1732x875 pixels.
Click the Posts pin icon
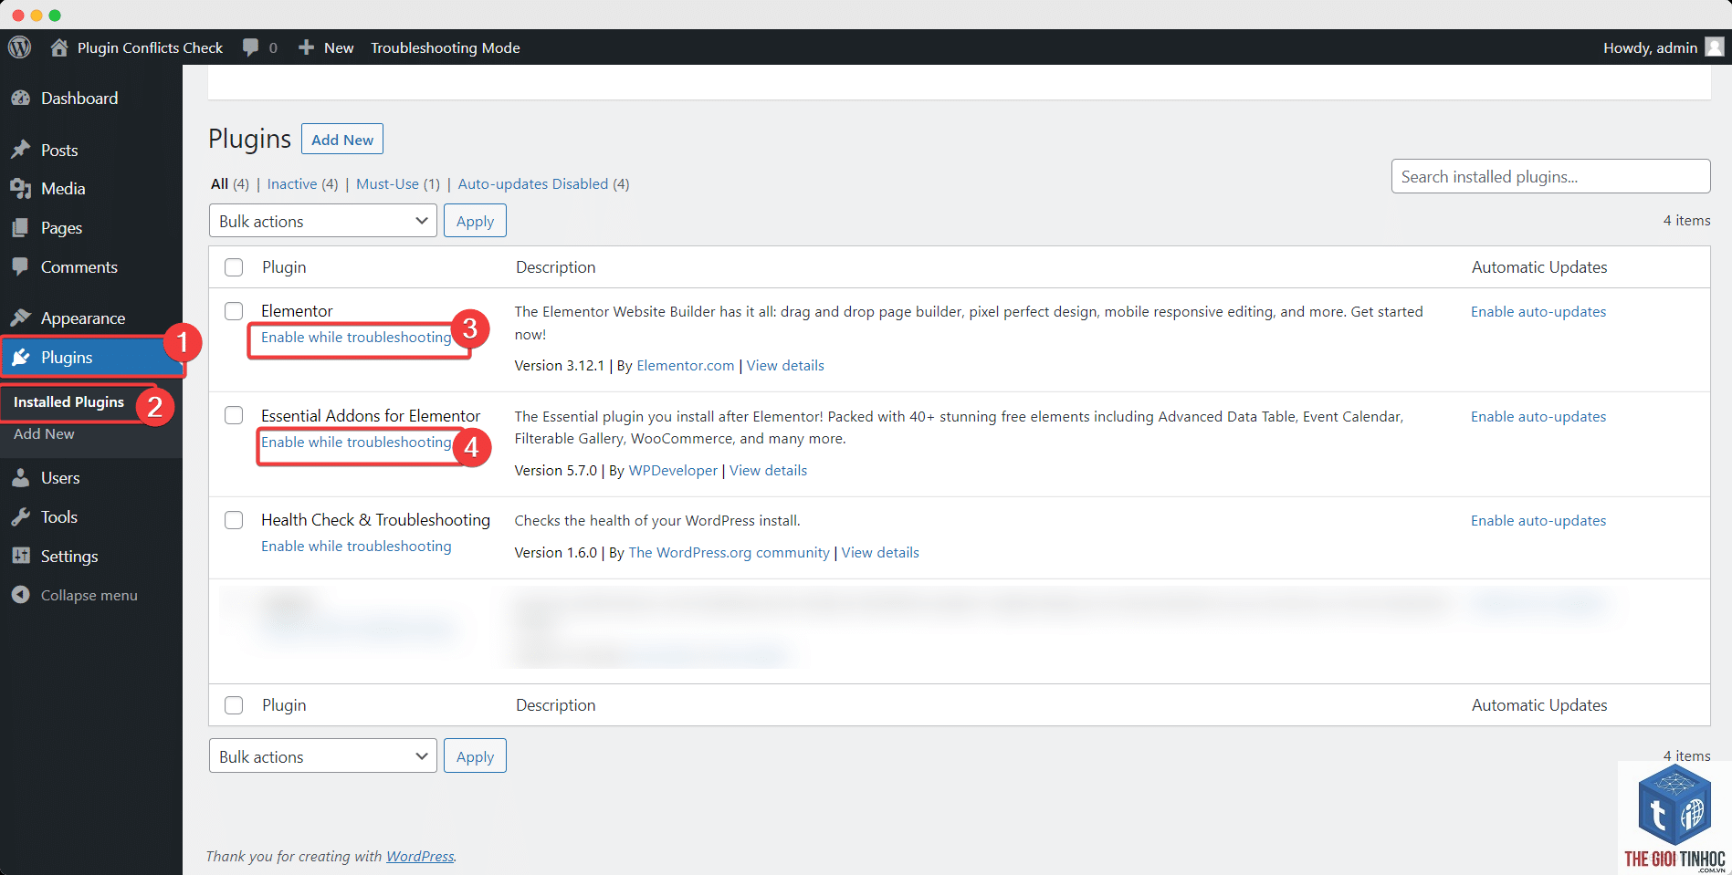20,150
